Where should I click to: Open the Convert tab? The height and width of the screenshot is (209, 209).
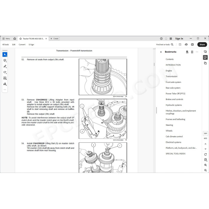(x=22, y=45)
